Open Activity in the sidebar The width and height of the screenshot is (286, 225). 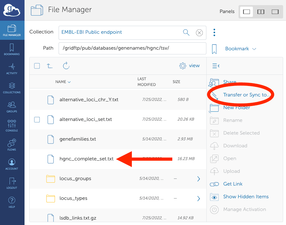(12, 69)
